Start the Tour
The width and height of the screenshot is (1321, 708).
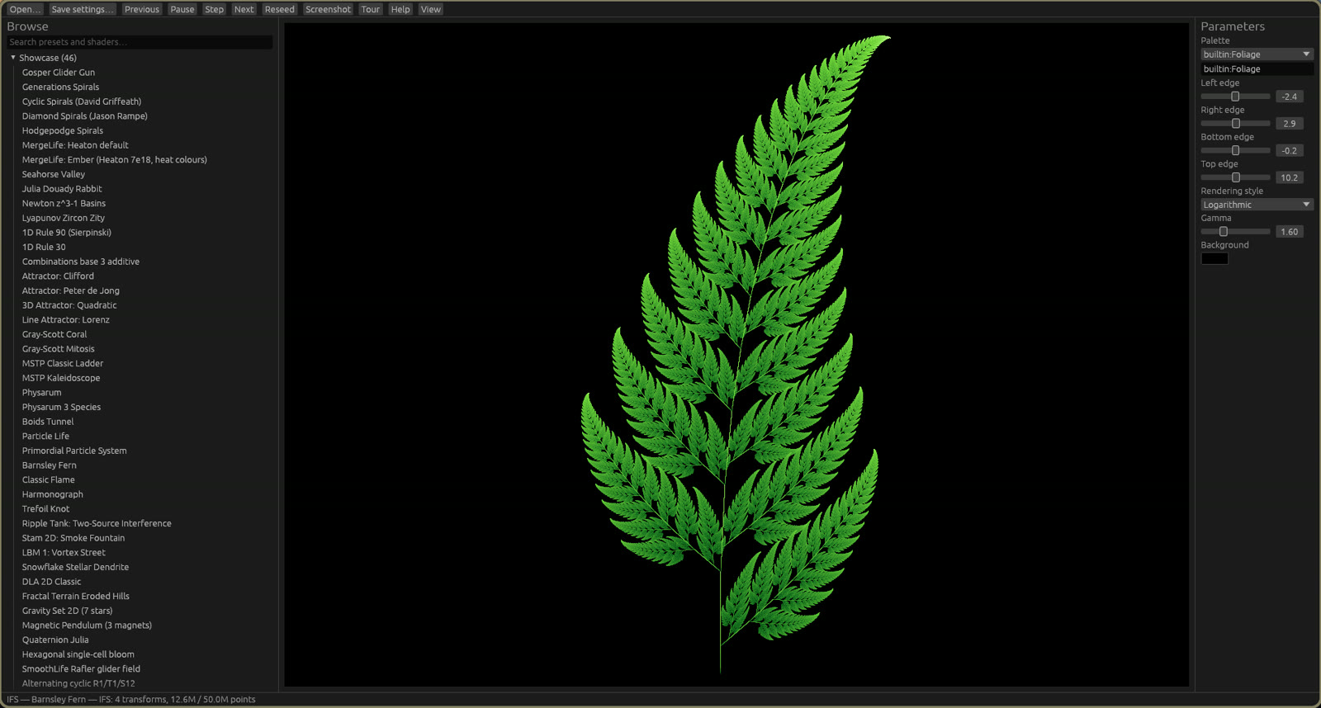point(371,9)
